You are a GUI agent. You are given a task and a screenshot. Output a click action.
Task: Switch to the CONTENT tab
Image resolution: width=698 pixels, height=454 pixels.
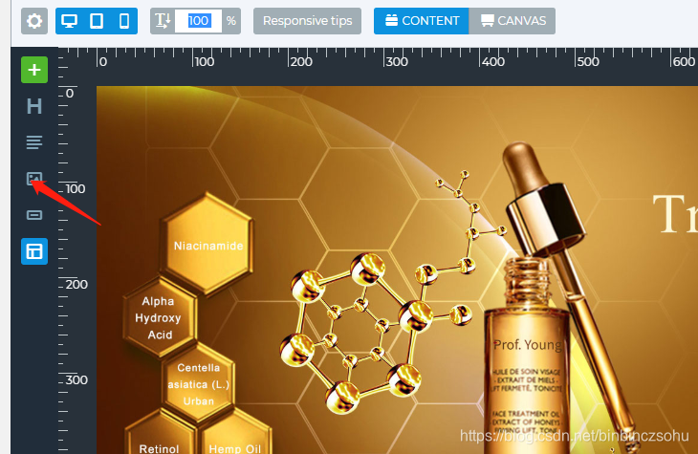tap(421, 21)
